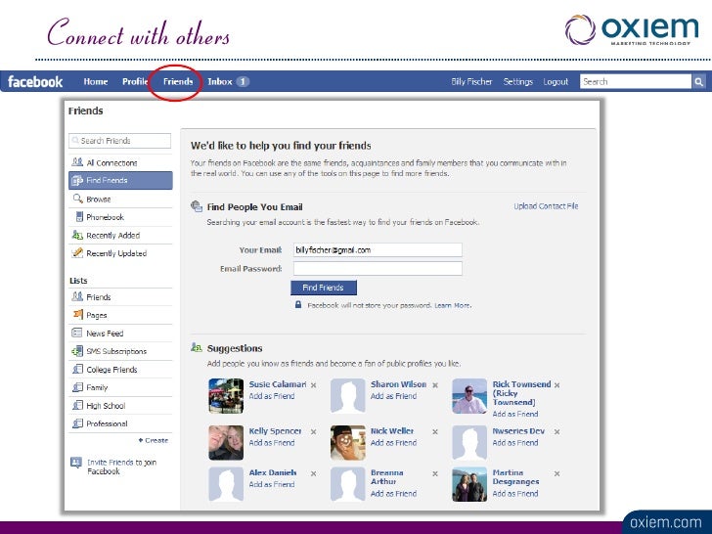Click Logout in the top bar
The image size is (712, 534).
tap(556, 82)
